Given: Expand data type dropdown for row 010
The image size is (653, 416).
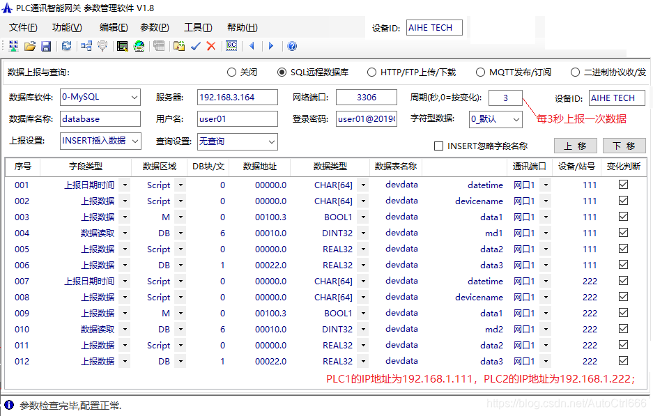Looking at the screenshot, I should tap(362, 329).
